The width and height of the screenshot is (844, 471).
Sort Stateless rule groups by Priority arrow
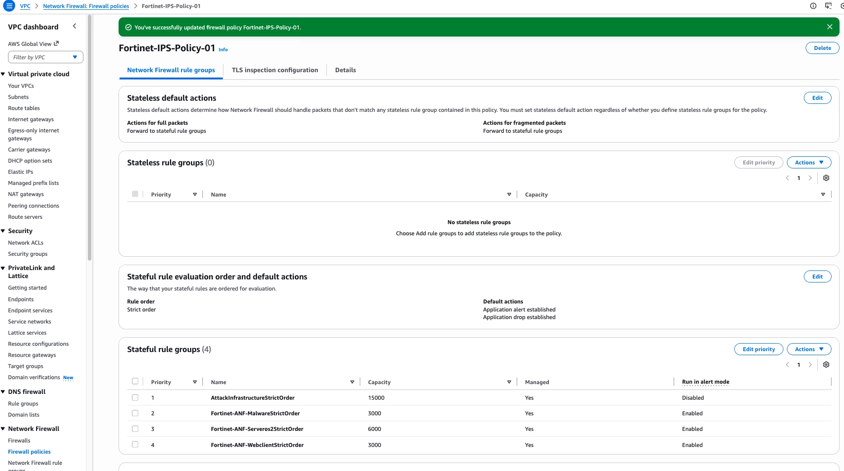(195, 195)
